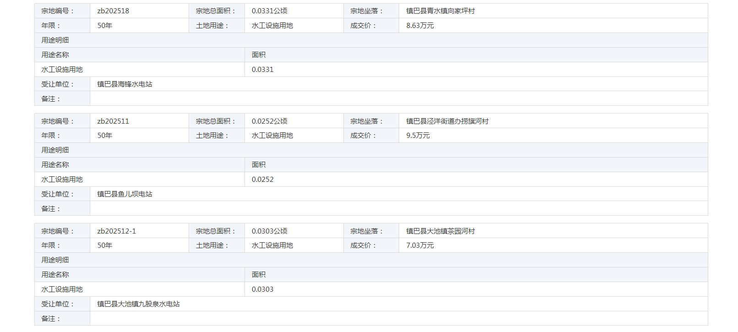Click 用途明细 header of parcel zb202511

pyautogui.click(x=55, y=150)
